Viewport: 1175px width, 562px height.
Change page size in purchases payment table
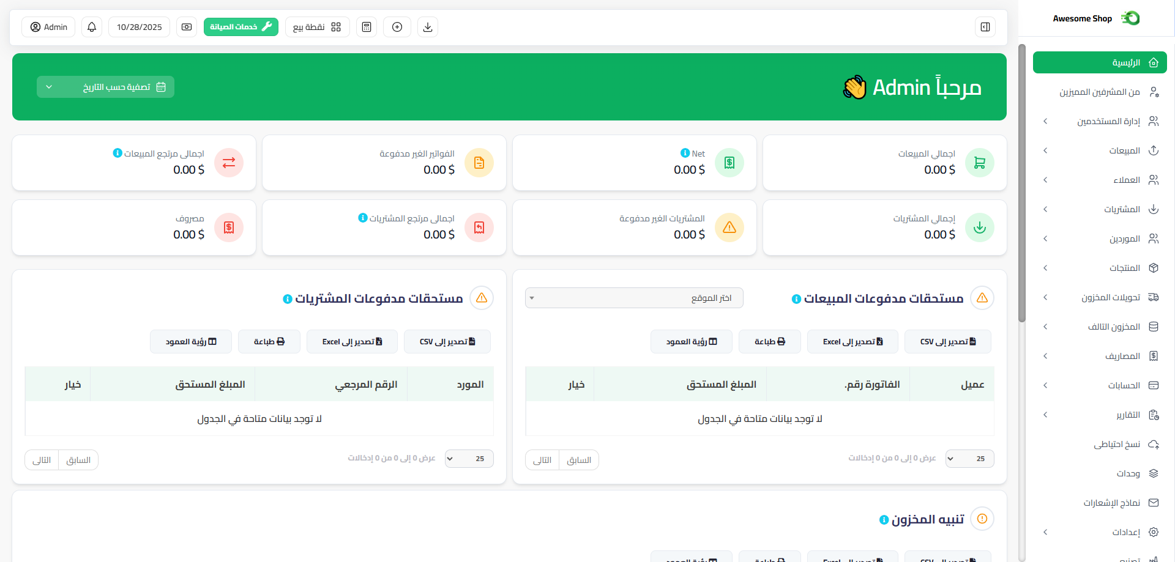[469, 459]
